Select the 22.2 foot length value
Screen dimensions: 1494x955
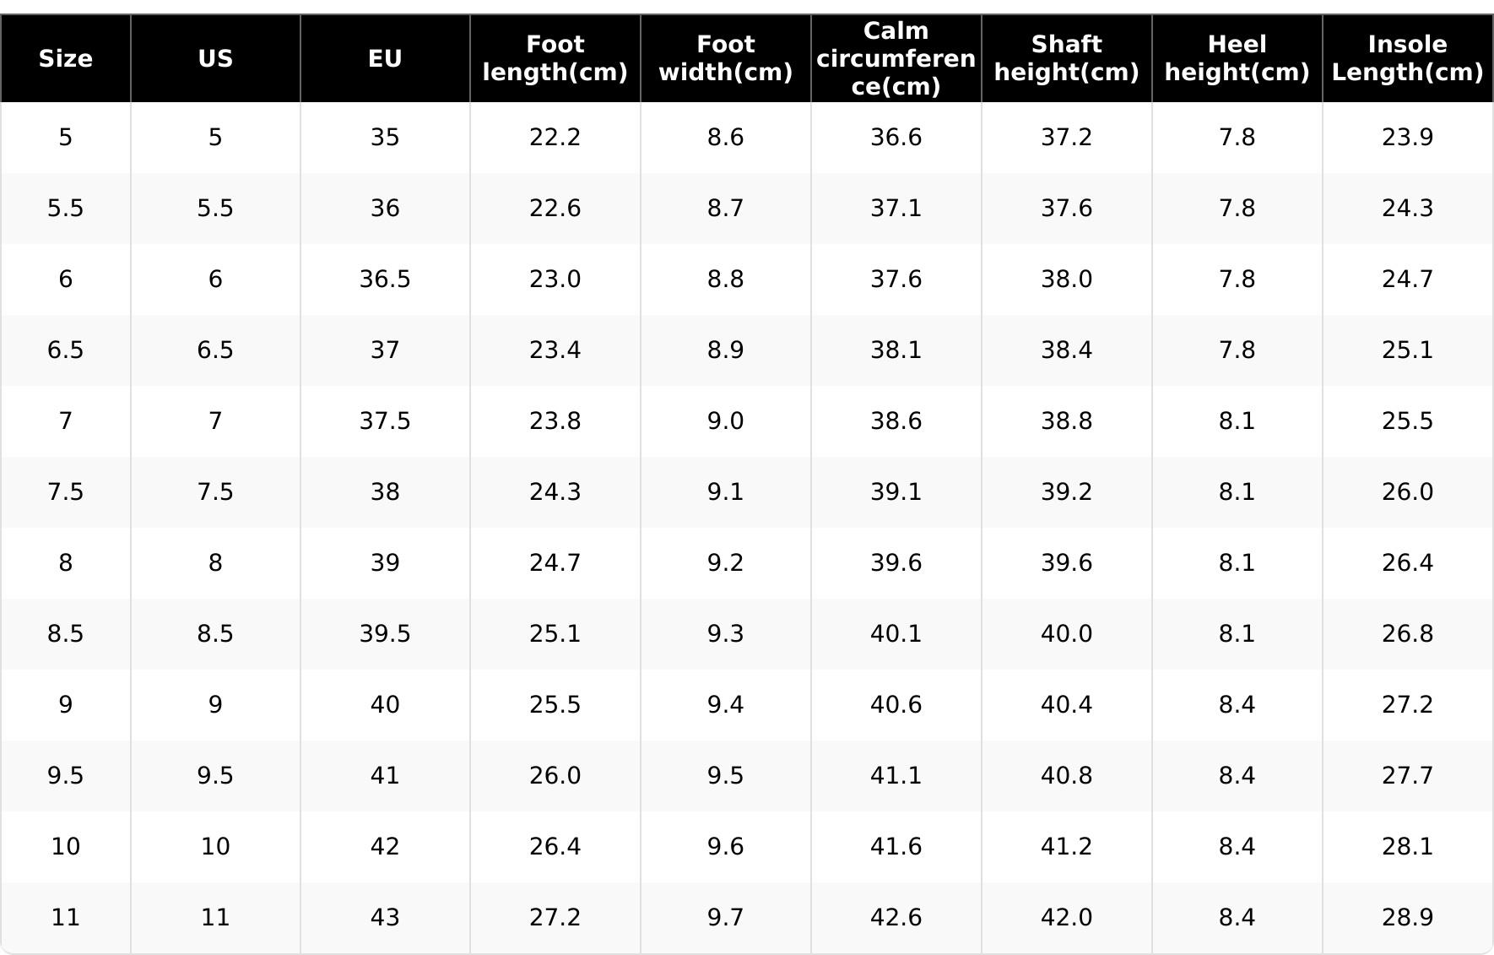(x=555, y=137)
